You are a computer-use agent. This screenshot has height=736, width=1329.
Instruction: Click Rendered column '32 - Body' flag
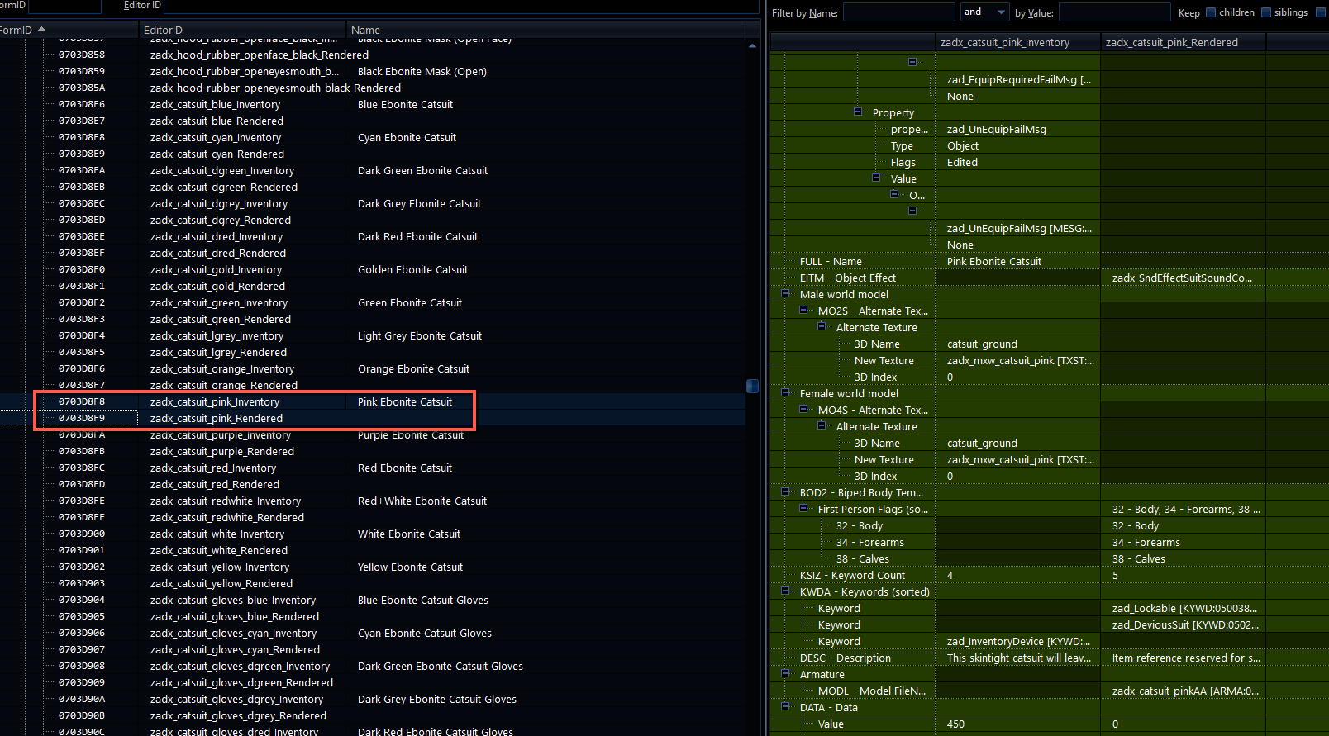(x=1135, y=525)
